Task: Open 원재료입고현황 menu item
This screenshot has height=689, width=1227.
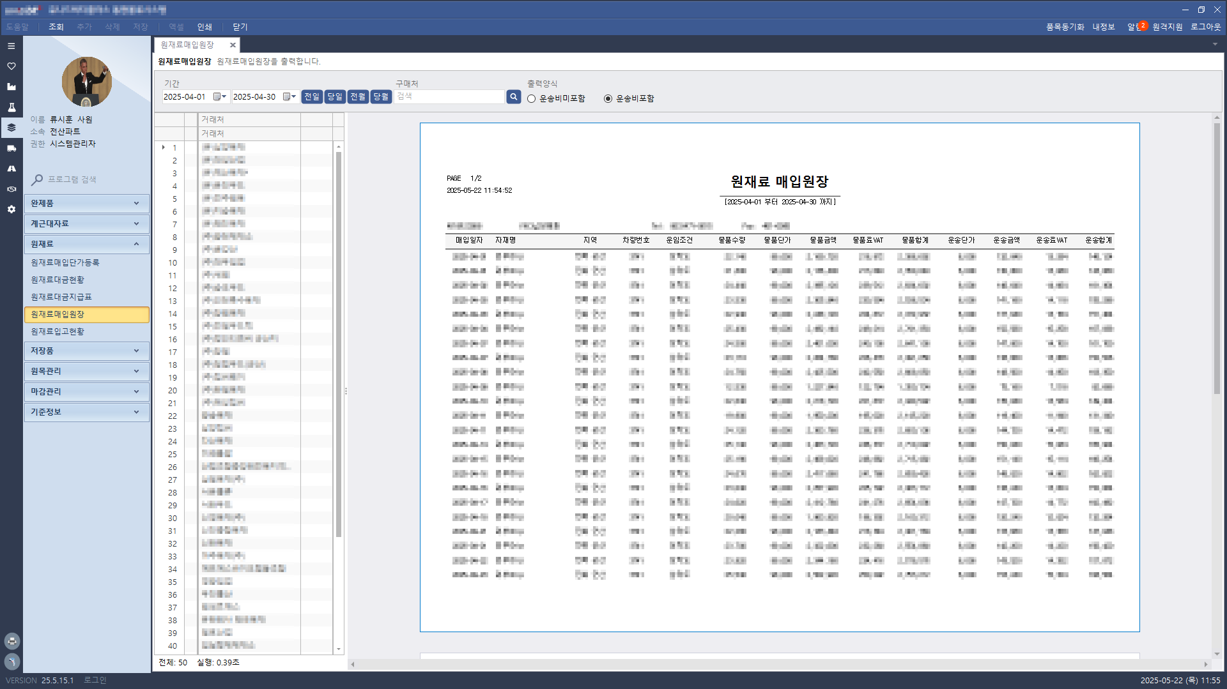Action: tap(58, 331)
